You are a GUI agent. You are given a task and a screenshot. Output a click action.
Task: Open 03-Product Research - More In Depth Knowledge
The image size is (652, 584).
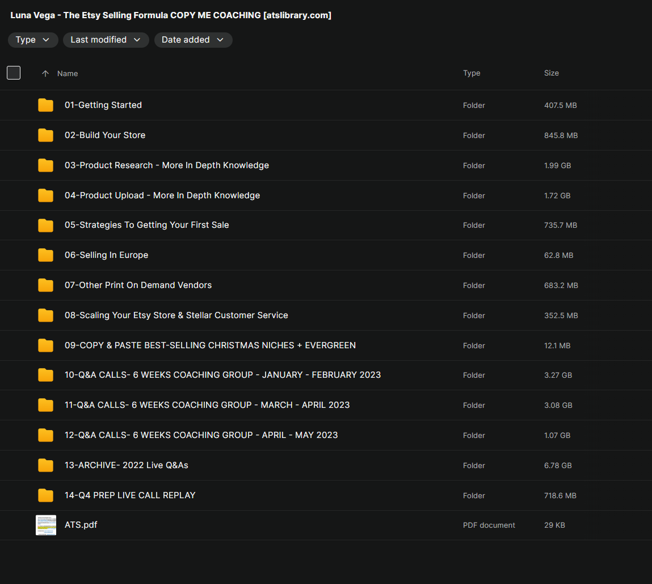point(167,165)
